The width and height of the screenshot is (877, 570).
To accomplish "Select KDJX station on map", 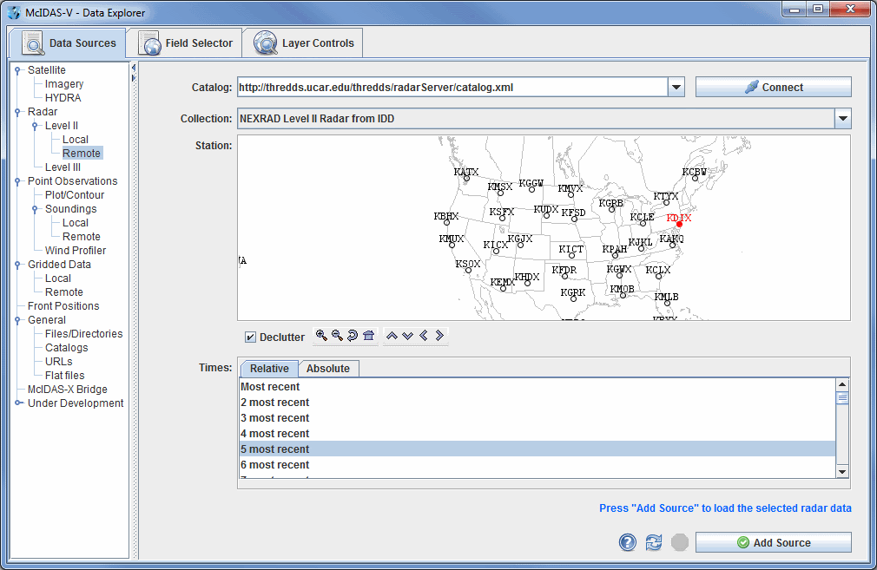I will tap(679, 224).
